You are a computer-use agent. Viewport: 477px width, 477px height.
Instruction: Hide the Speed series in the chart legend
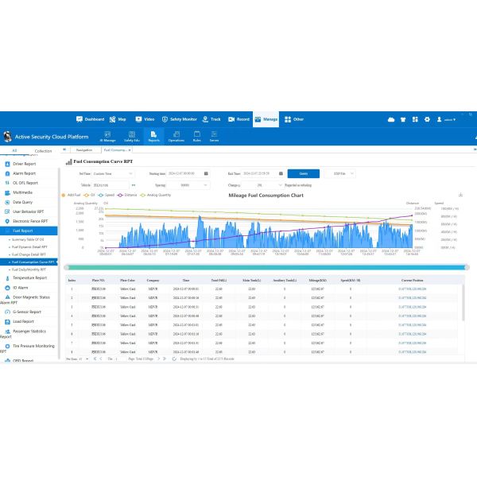coord(107,194)
